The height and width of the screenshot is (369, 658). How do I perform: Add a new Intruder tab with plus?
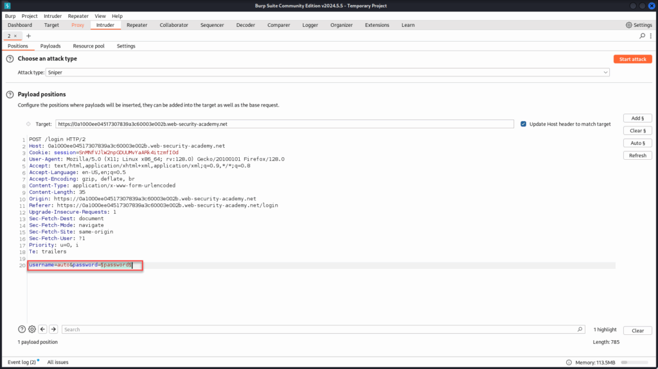(28, 36)
